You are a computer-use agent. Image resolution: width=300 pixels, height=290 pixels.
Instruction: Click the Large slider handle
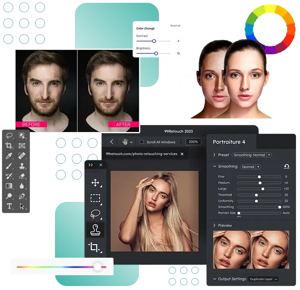263,189
